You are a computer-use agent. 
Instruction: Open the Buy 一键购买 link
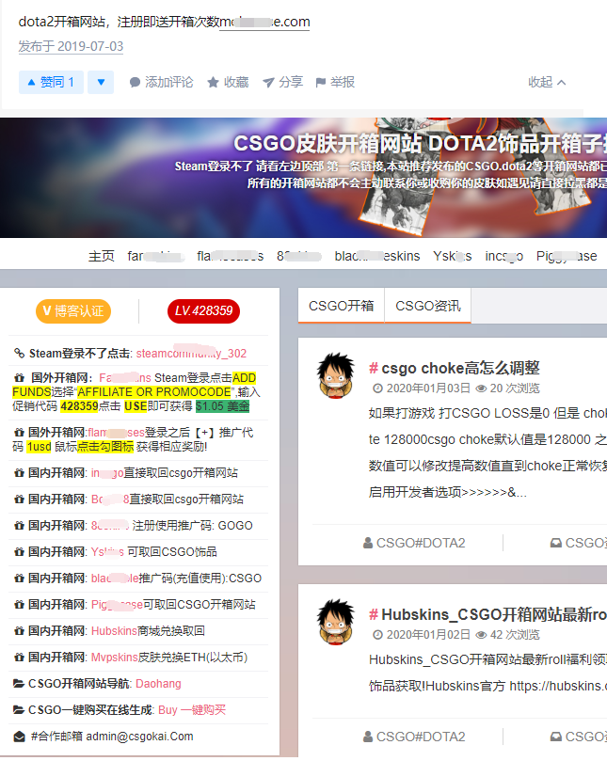pos(192,710)
